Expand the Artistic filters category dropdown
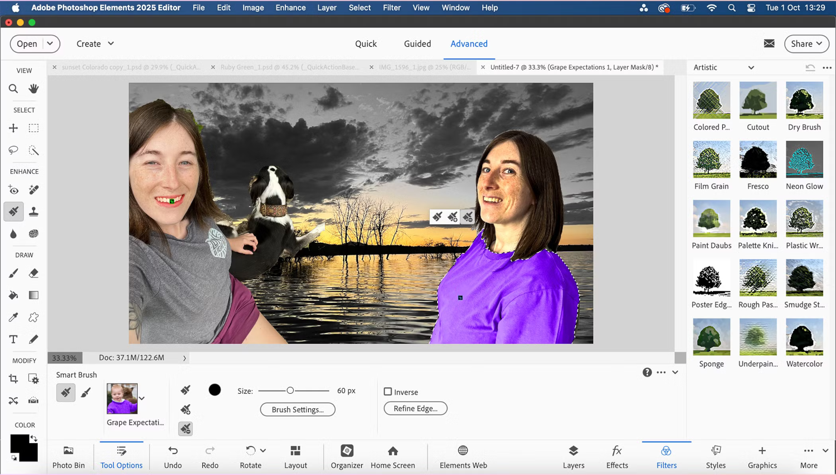836x475 pixels. [751, 67]
